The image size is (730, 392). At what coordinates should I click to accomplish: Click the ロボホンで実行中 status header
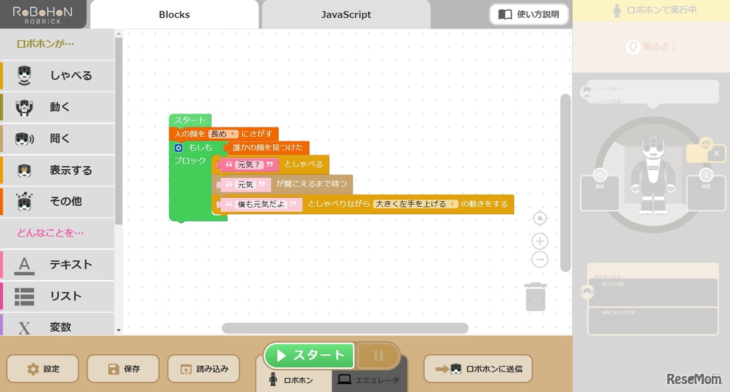point(651,10)
